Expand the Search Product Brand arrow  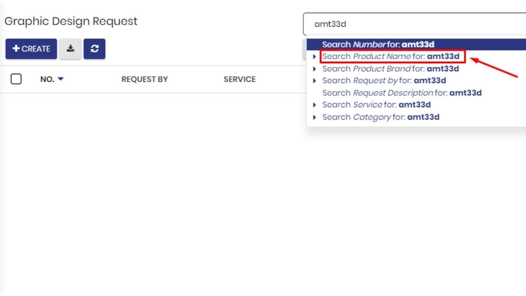[315, 69]
